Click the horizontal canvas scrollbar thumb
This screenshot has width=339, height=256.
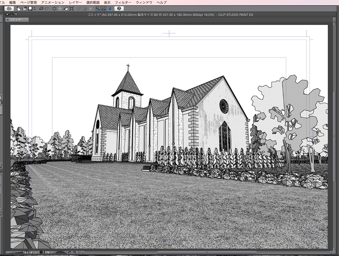207,252
